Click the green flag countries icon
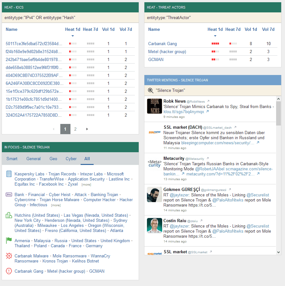 pos(9,241)
